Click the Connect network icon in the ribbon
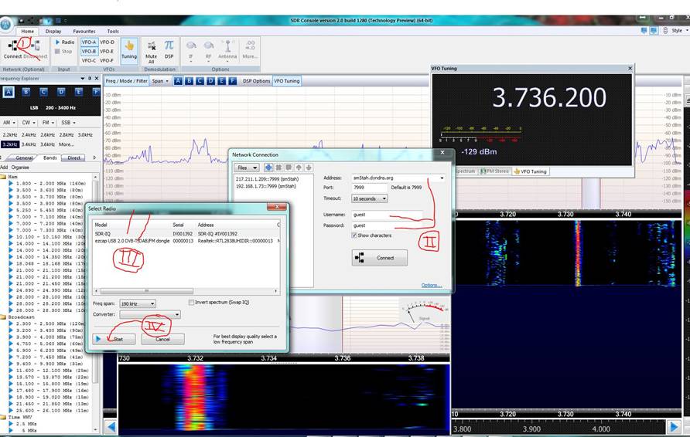The image size is (690, 437). pyautogui.click(x=12, y=46)
